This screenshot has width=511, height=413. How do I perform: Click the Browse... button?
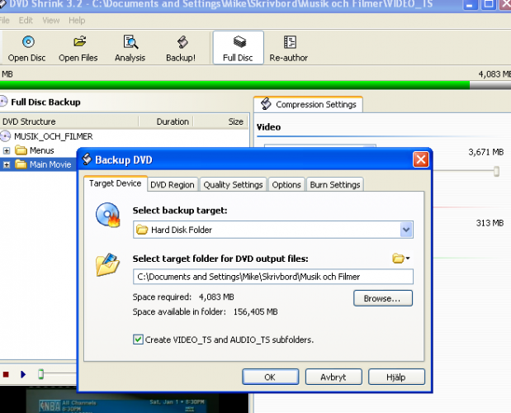(x=382, y=298)
